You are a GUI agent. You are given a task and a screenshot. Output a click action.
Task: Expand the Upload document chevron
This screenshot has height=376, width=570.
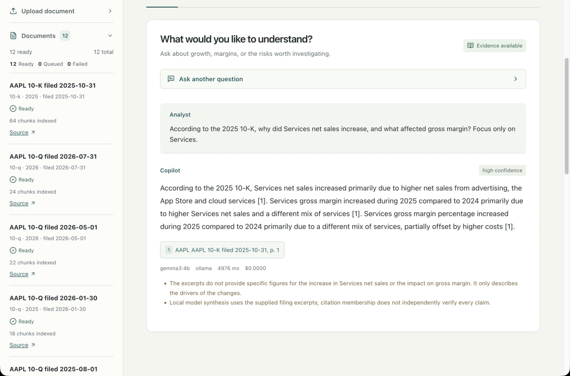[x=110, y=11]
